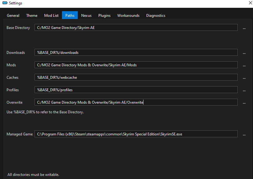Open the Mod List tab
Viewport: 253px width, 179px height.
pos(51,16)
